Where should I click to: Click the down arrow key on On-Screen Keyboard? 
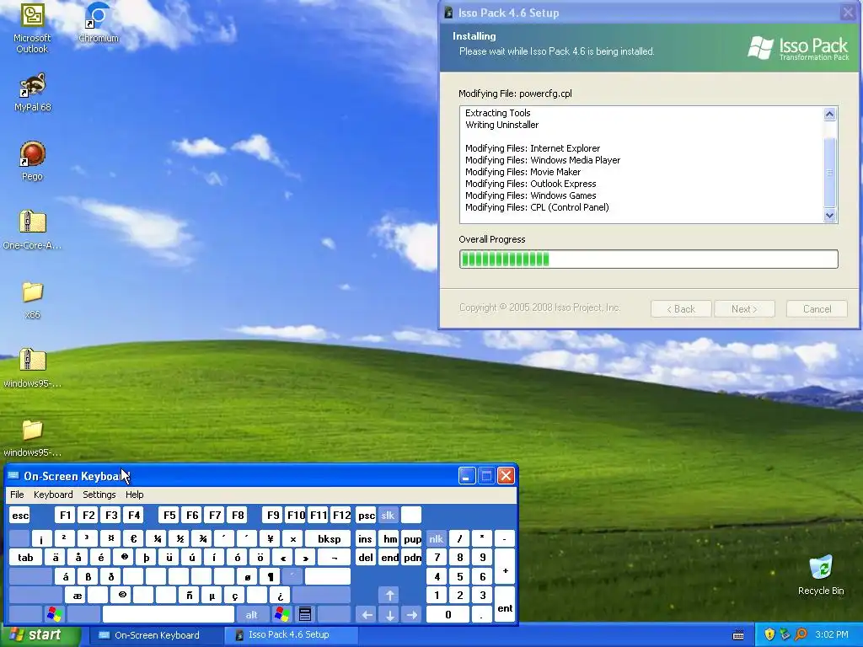click(x=389, y=614)
